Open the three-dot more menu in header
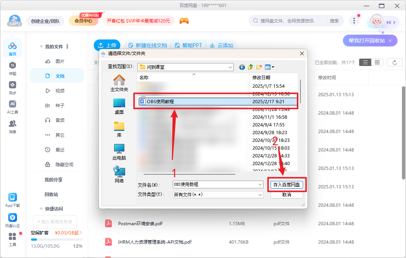Screen dimensions: 406x258 354,21
